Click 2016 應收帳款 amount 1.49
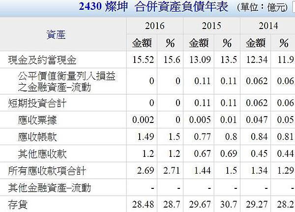Viewport: 295px width, 212px height. (146, 137)
